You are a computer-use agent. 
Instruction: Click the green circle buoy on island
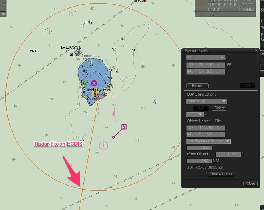click(83, 83)
